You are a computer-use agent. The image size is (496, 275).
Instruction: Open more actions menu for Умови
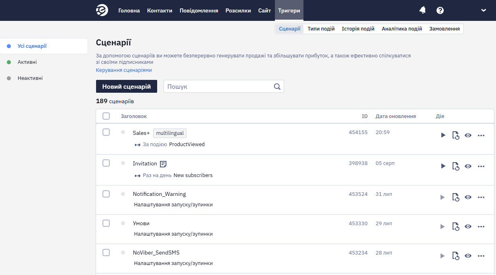point(481,226)
